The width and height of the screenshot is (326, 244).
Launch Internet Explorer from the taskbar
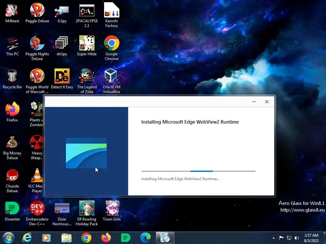tap(27, 238)
